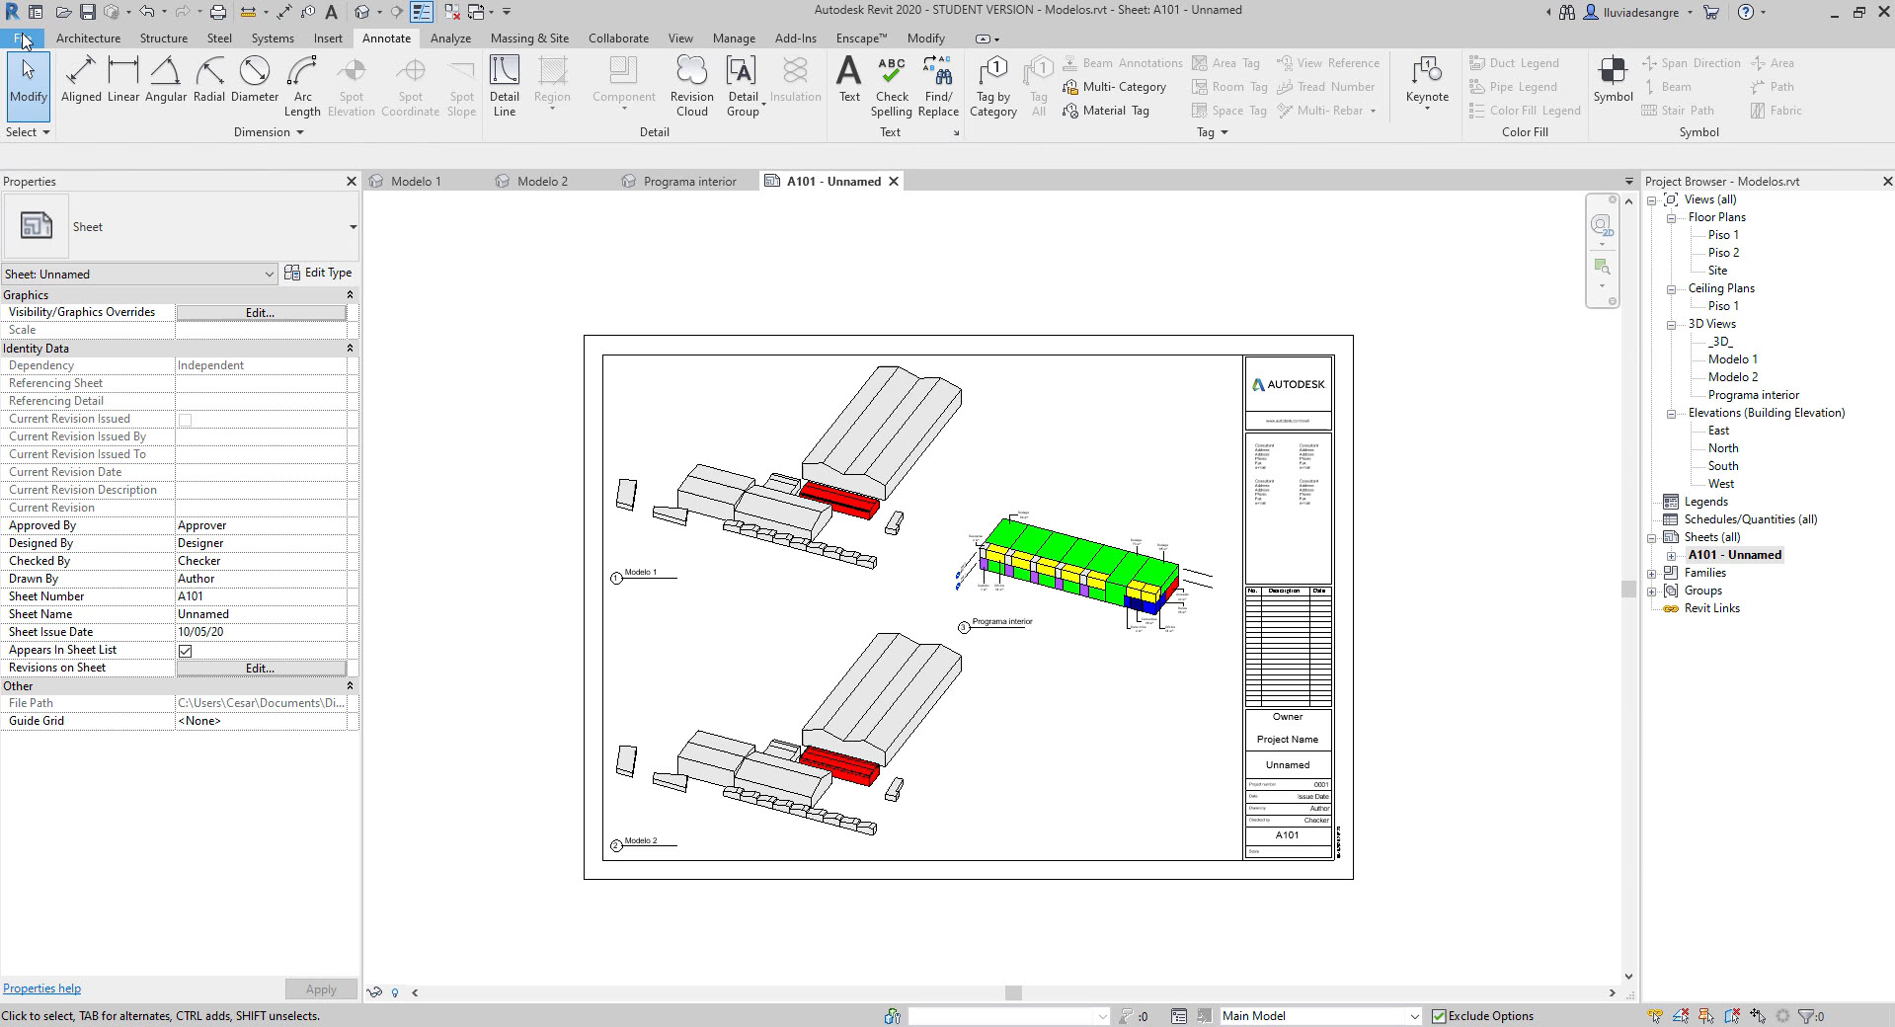Expand the Families node in Project Browser
The height and width of the screenshot is (1027, 1895).
[x=1652, y=574]
